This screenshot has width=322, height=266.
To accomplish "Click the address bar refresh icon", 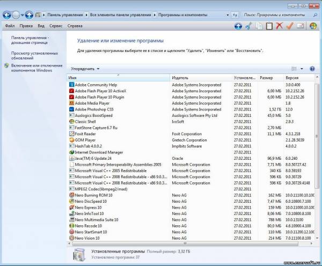I will pos(235,15).
